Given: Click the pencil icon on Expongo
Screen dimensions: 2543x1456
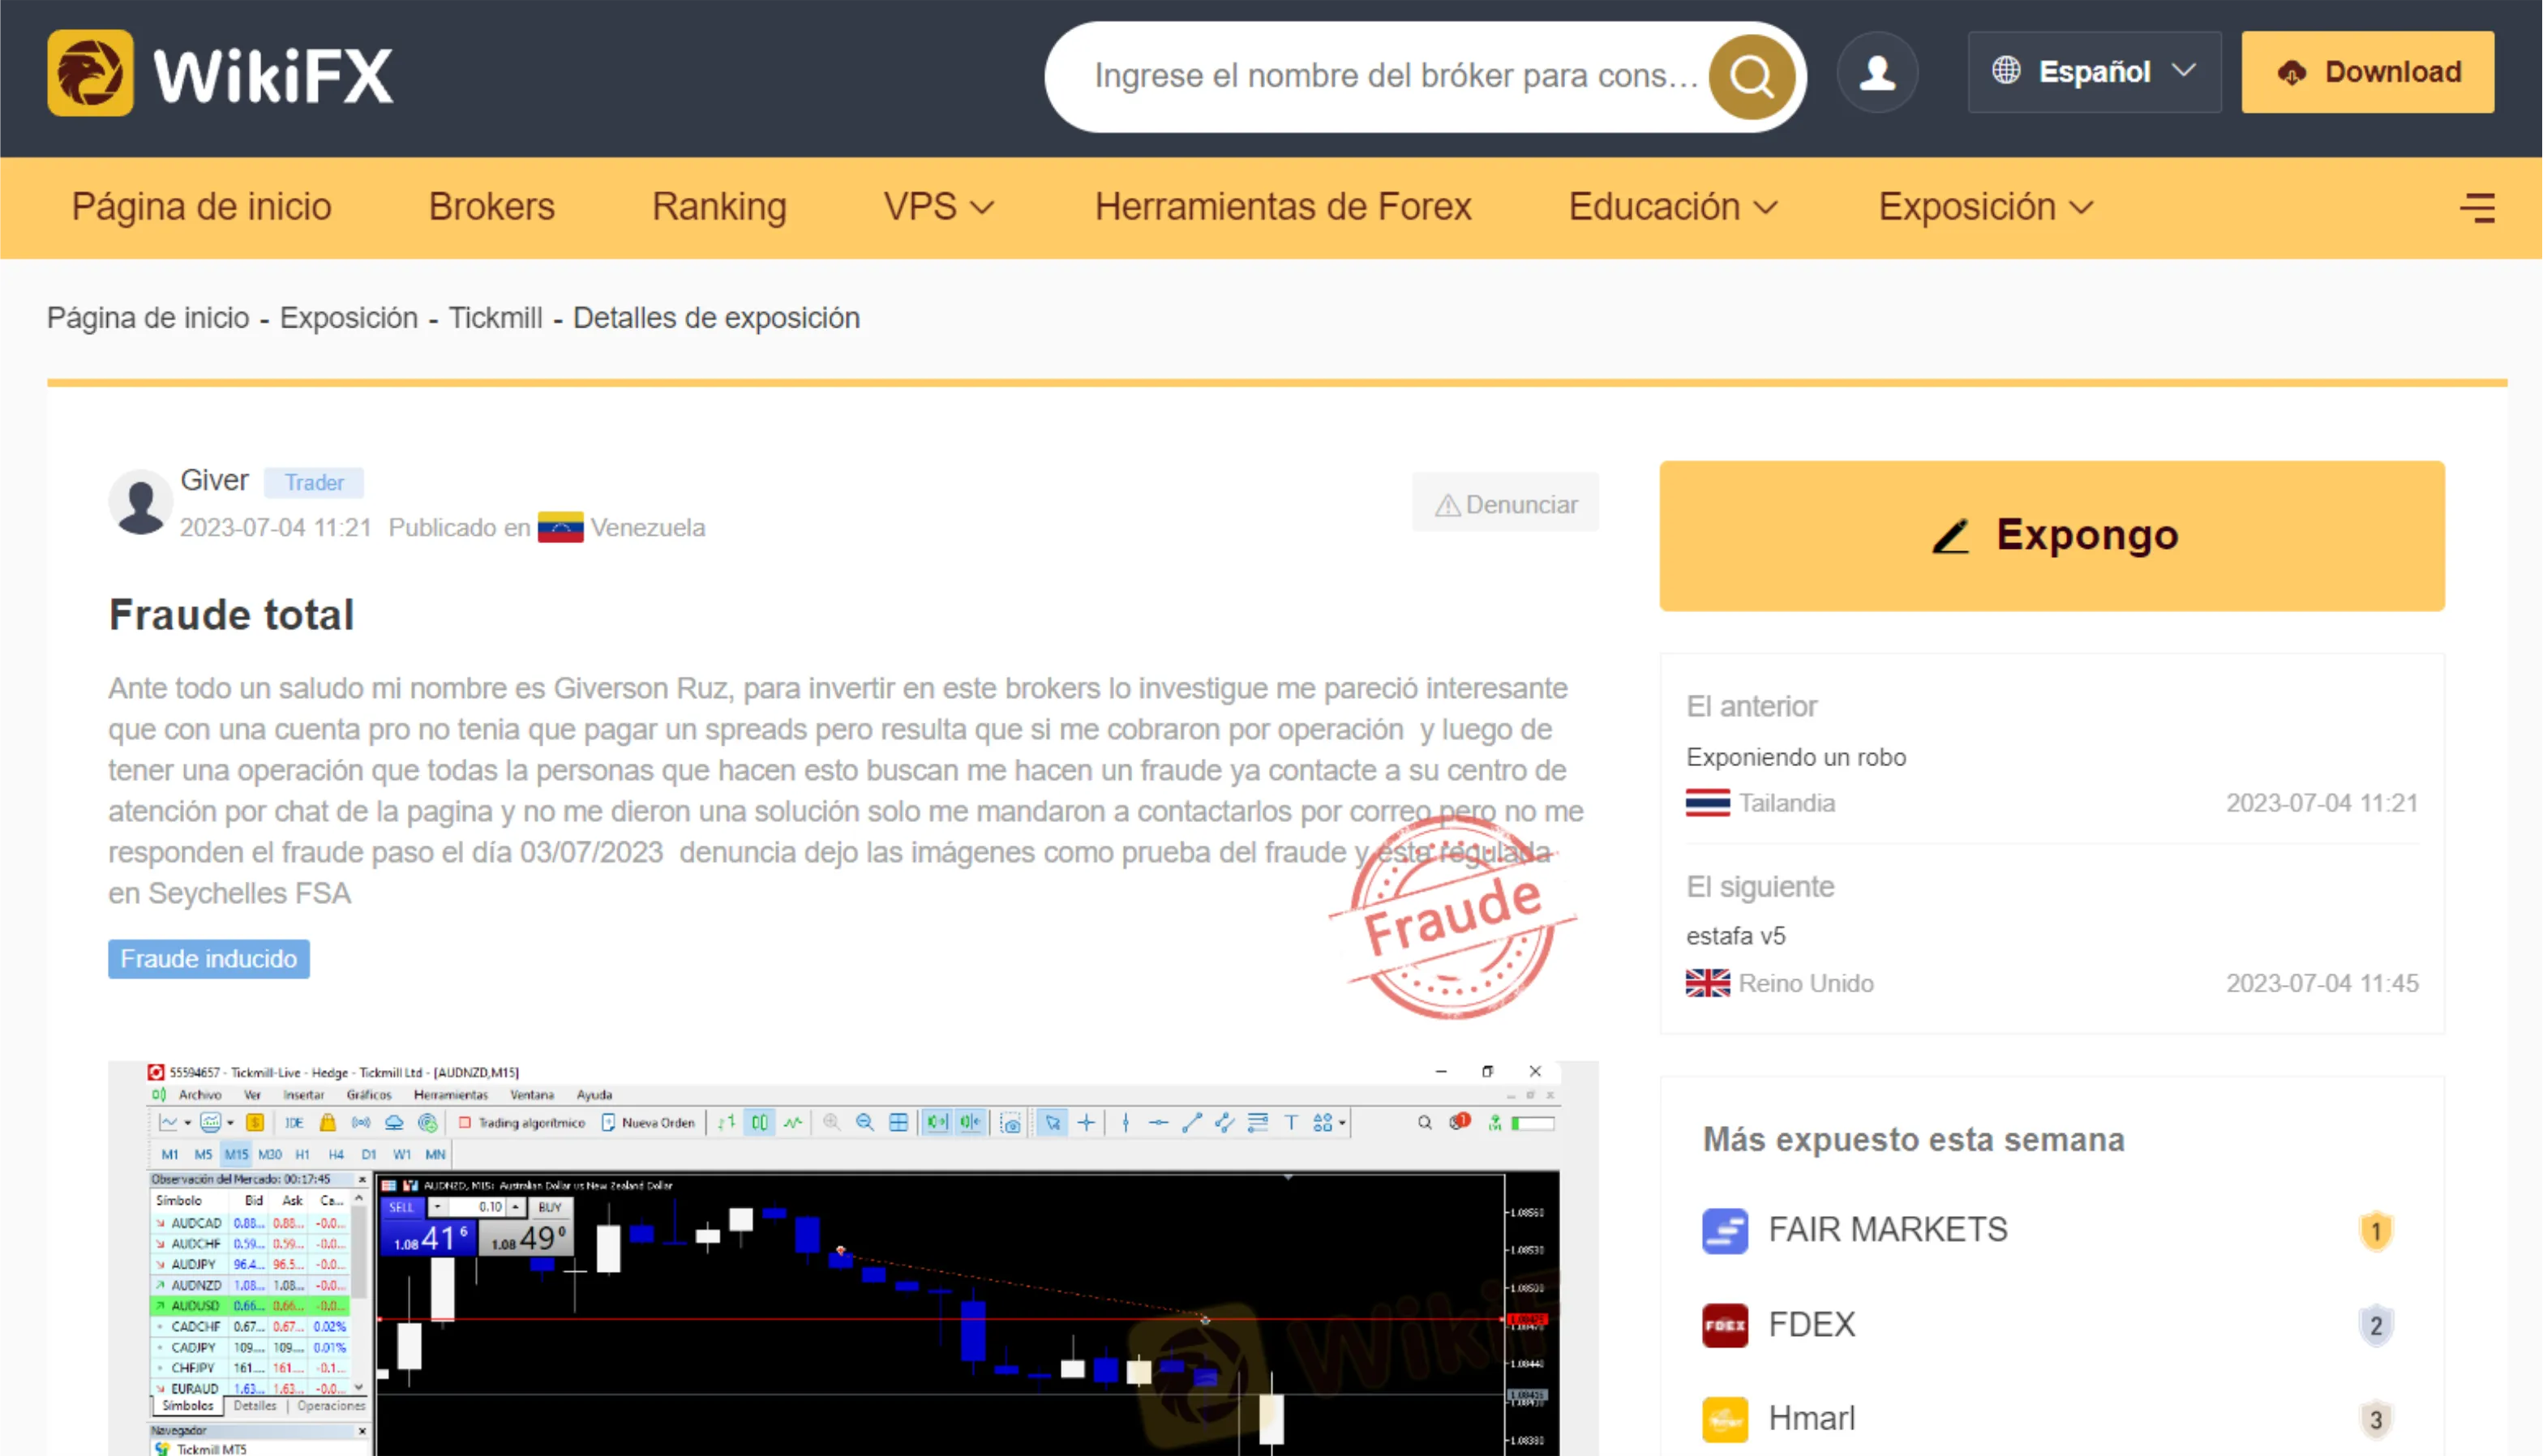Looking at the screenshot, I should [1950, 536].
